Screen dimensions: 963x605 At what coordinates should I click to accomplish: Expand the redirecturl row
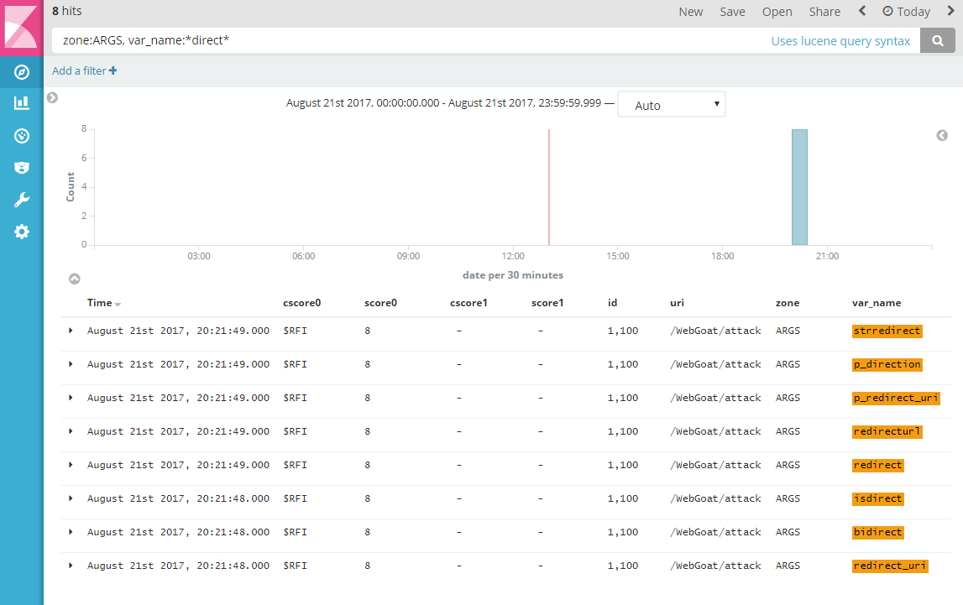point(71,431)
